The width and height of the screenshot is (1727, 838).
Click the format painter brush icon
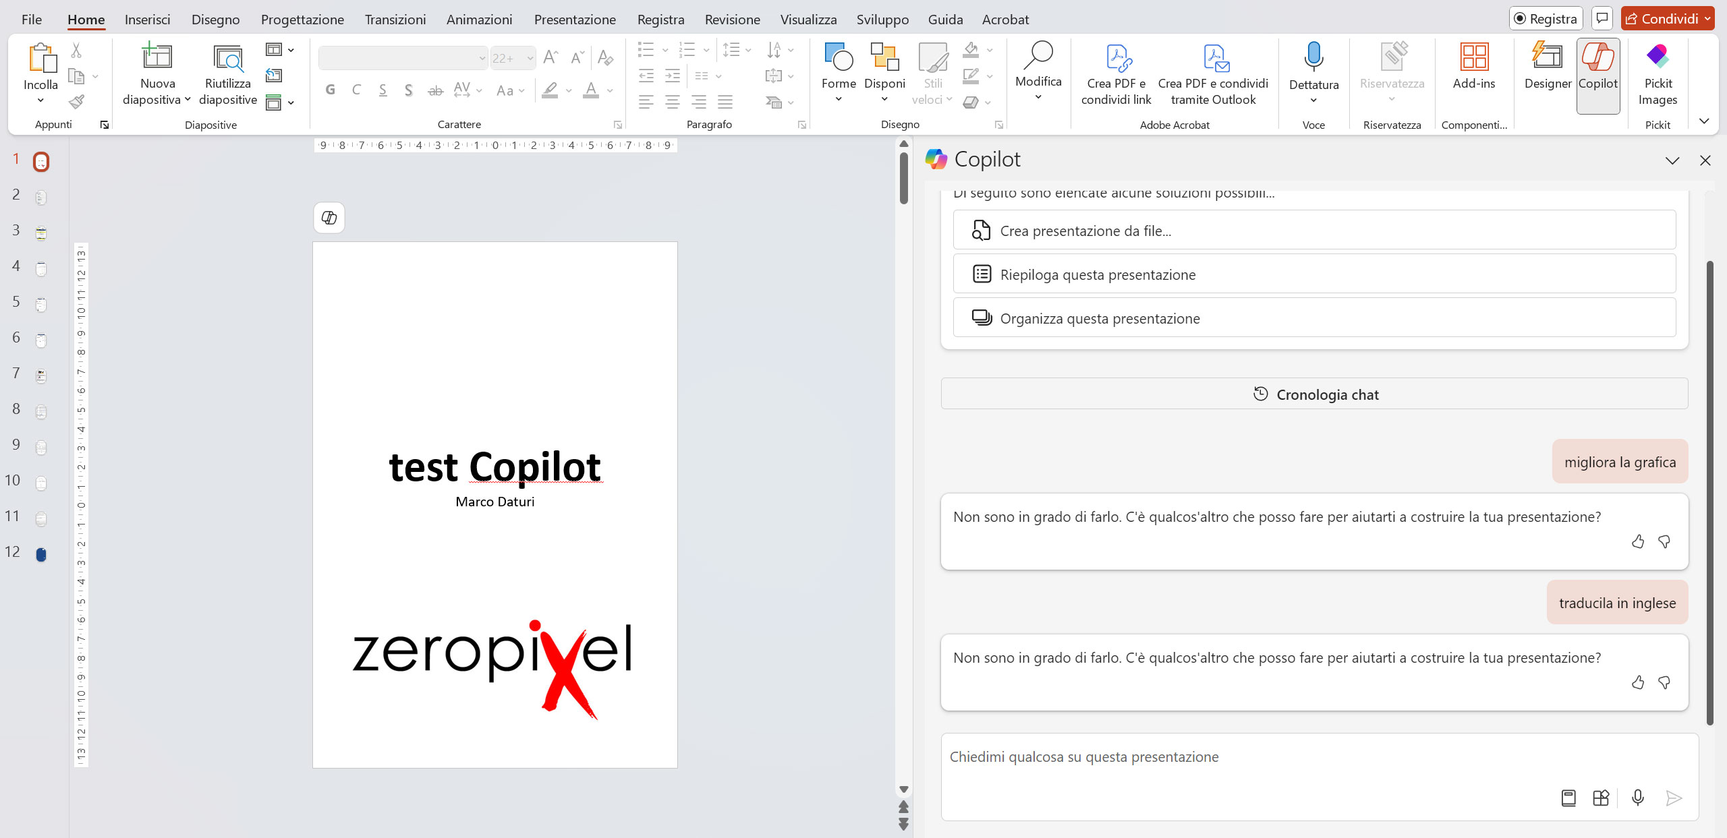76,102
